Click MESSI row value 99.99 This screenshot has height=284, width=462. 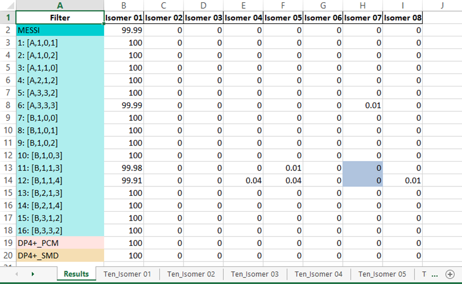tap(123, 30)
